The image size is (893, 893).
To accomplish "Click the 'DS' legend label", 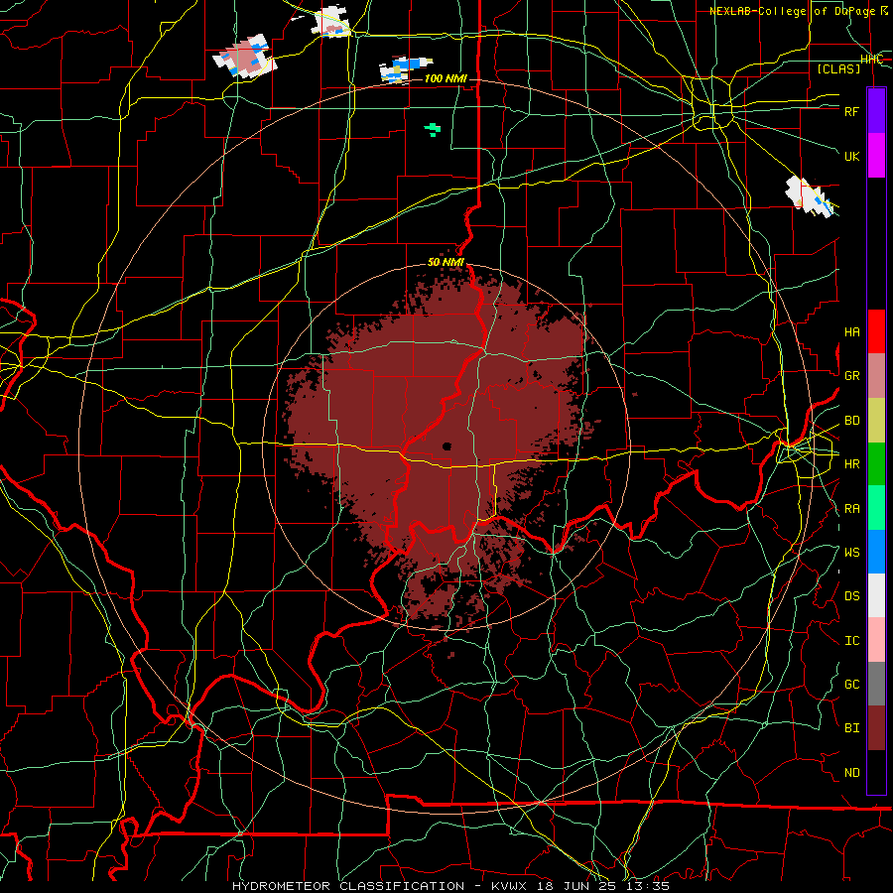I will 851,596.
